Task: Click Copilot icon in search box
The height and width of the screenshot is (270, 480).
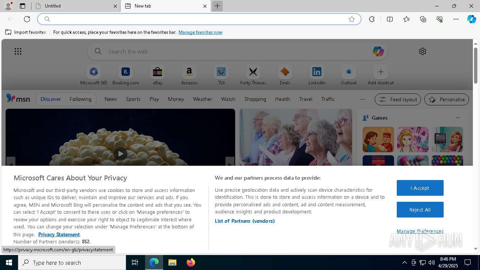Action: coord(378,51)
